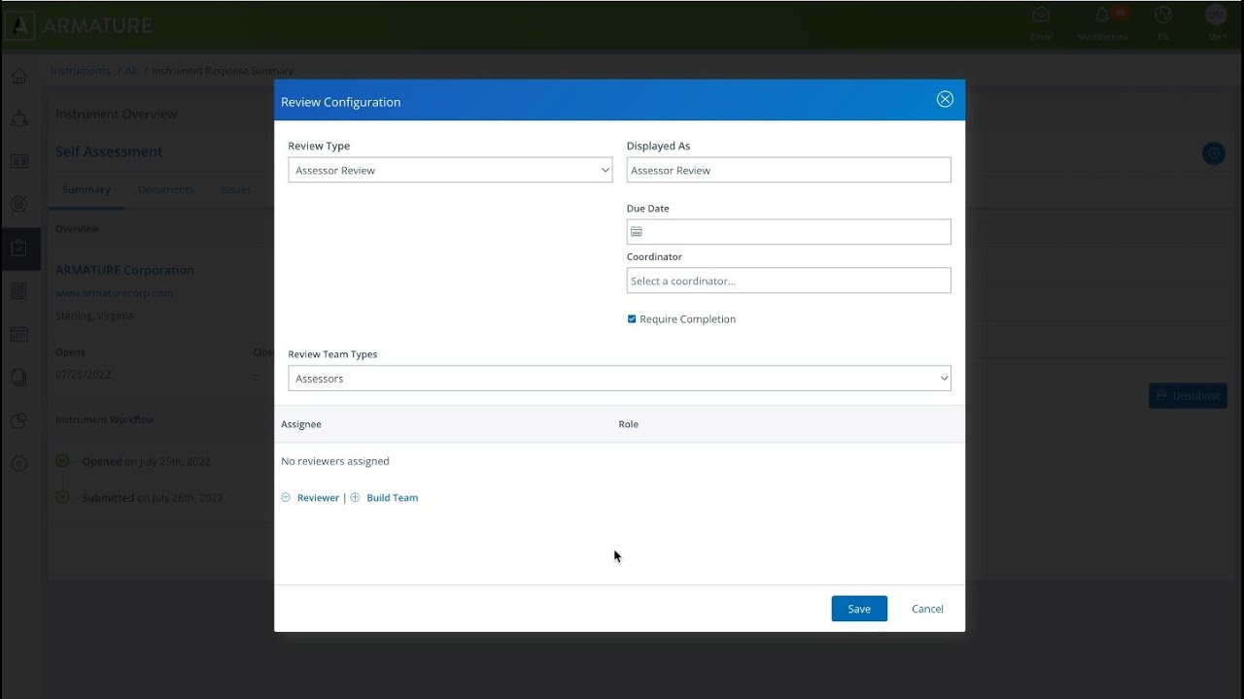This screenshot has height=699, width=1244.
Task: Open the clipboard Instruments sidebar icon
Action: [x=19, y=249]
